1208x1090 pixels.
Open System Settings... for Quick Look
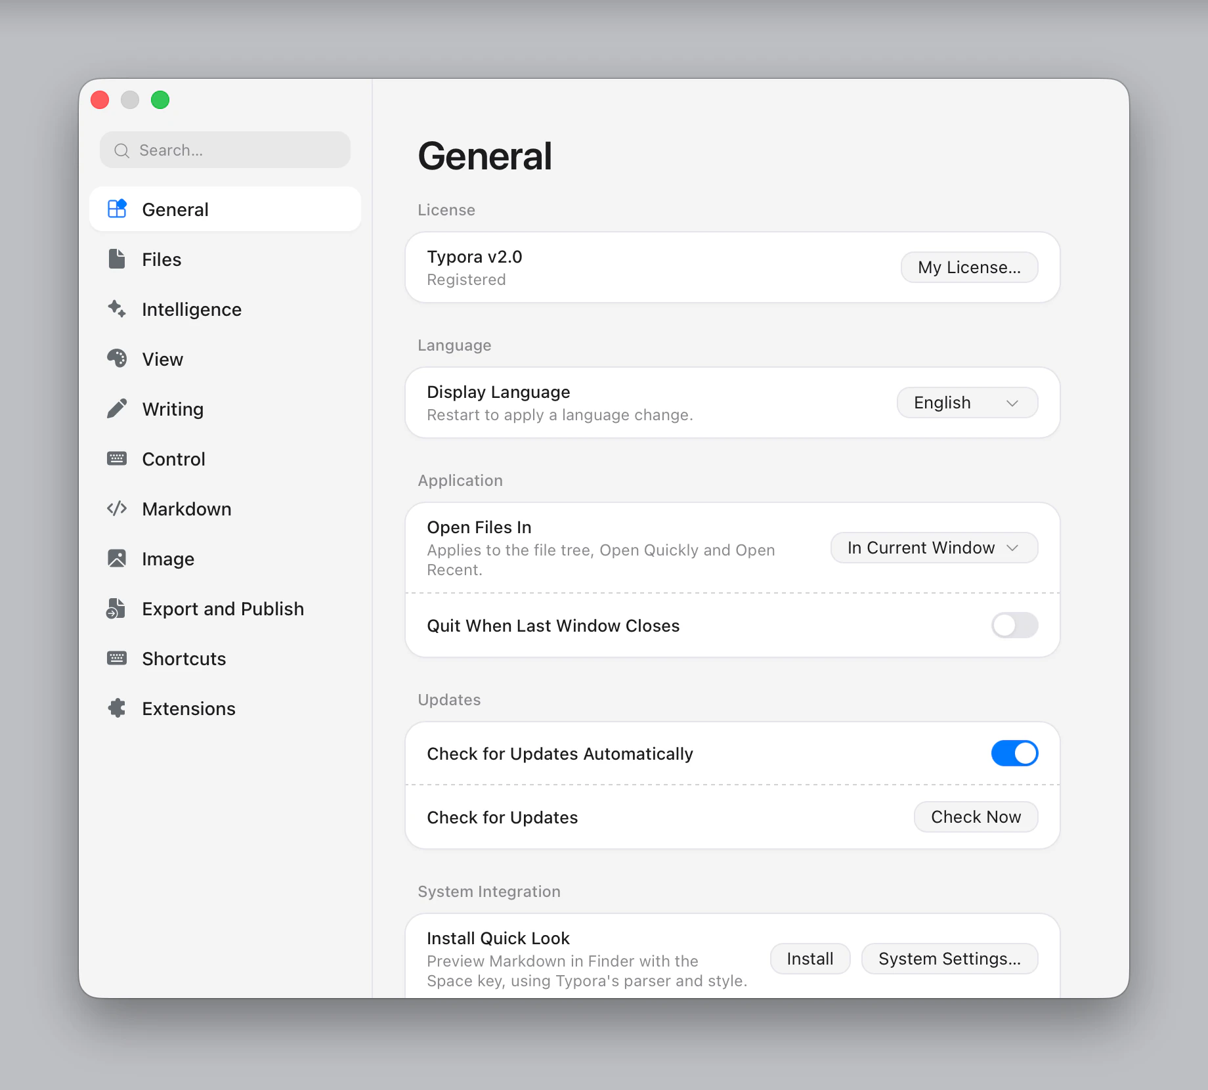click(x=949, y=959)
